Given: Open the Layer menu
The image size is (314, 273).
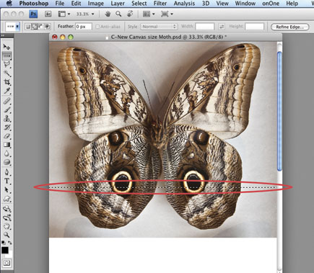Looking at the screenshot, I should tap(118, 4).
